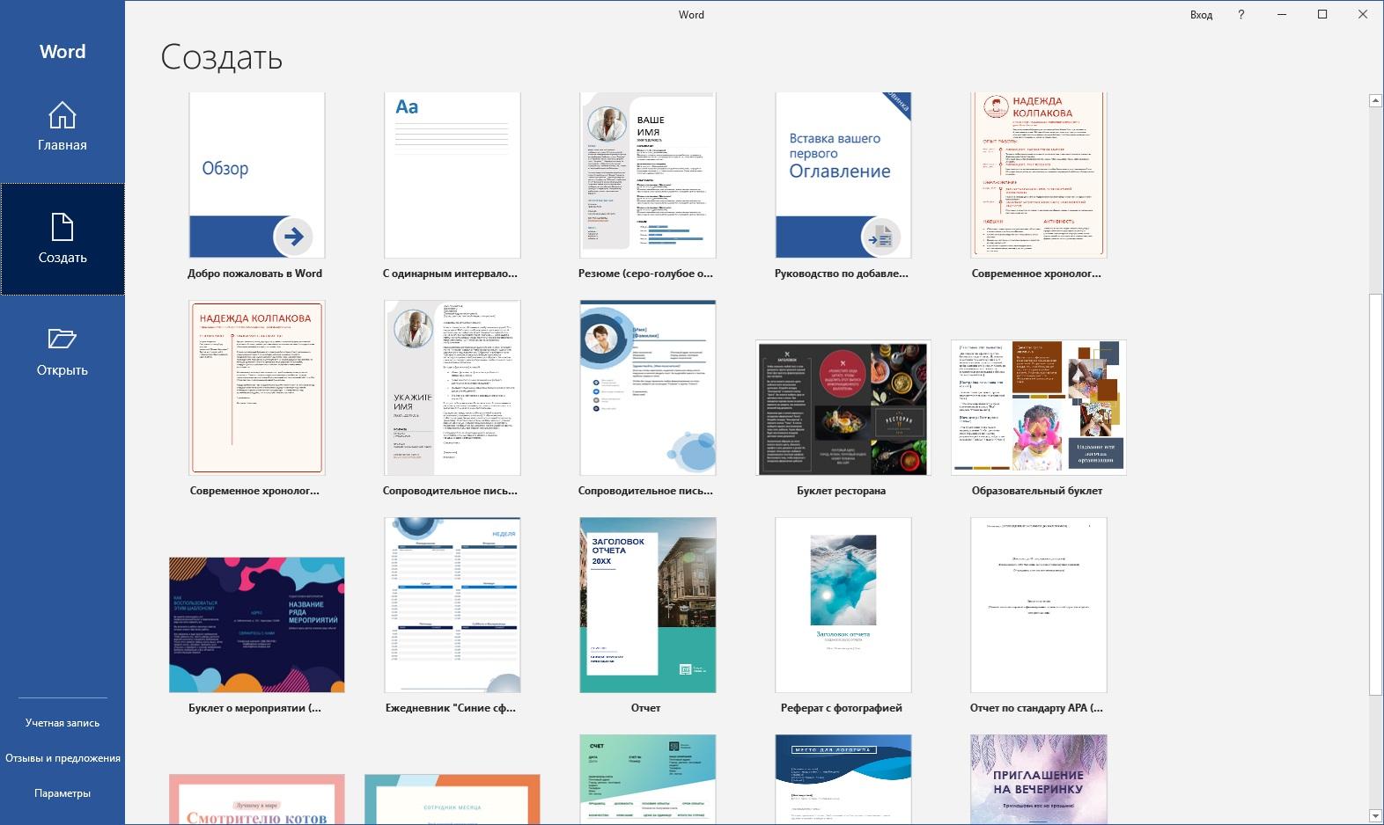Select the С одинарным интервалом blank template
1384x825 pixels.
(x=453, y=175)
